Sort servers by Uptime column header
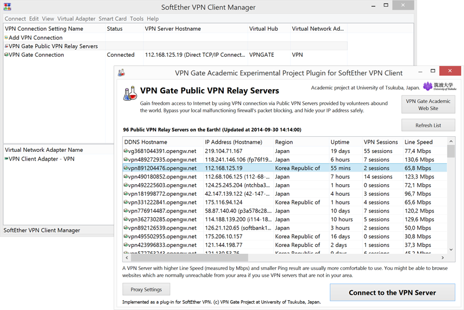 click(x=346, y=142)
